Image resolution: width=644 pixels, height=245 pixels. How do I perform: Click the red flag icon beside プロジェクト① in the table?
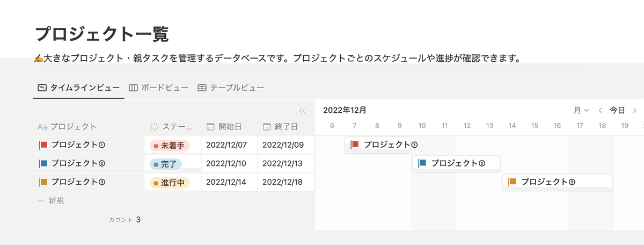[43, 145]
